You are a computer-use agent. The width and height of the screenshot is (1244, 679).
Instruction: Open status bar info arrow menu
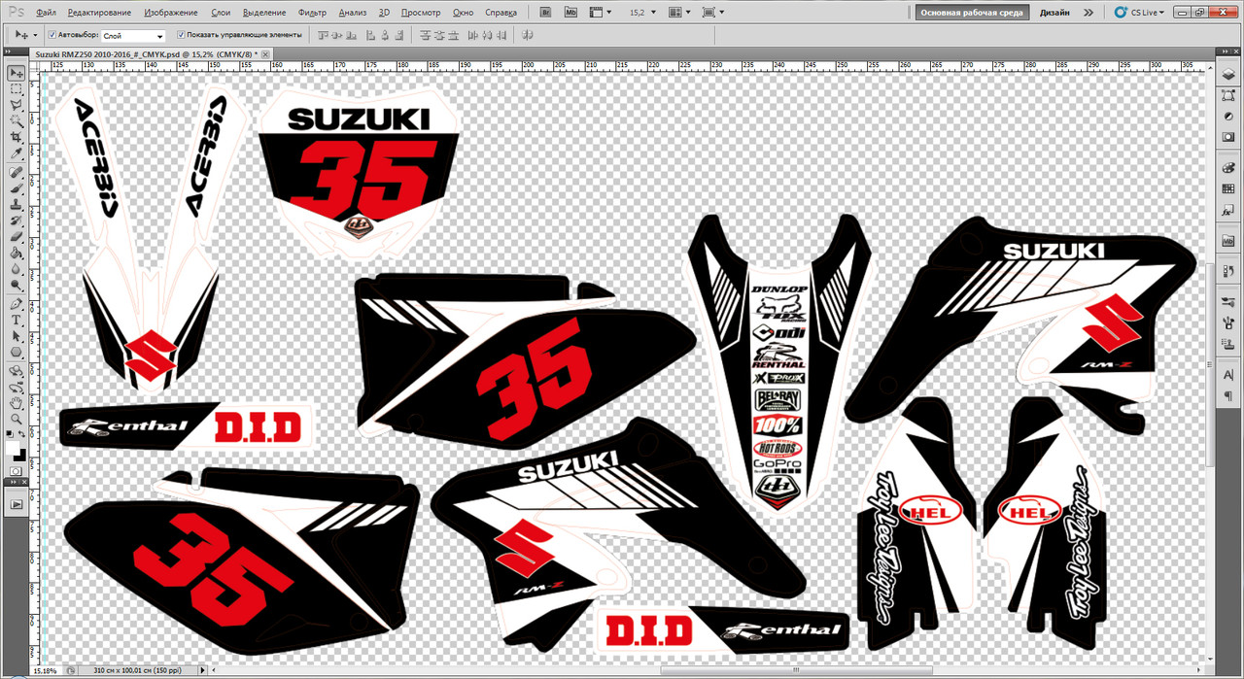[x=201, y=670]
